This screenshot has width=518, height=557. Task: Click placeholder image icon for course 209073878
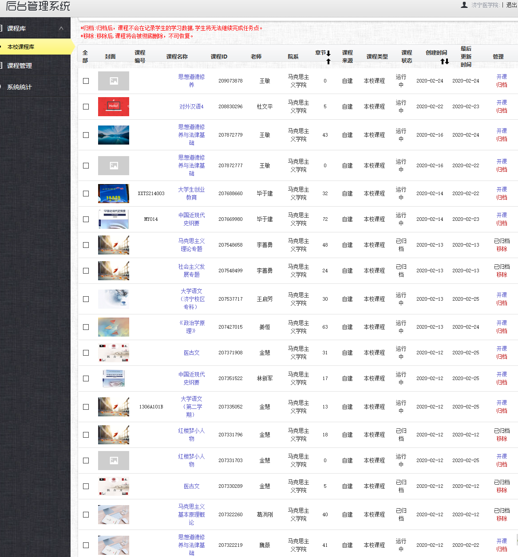(114, 81)
